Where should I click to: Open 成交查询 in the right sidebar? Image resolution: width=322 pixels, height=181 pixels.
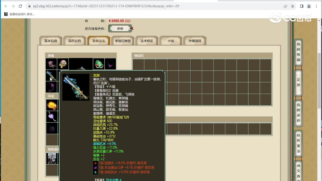click(298, 171)
